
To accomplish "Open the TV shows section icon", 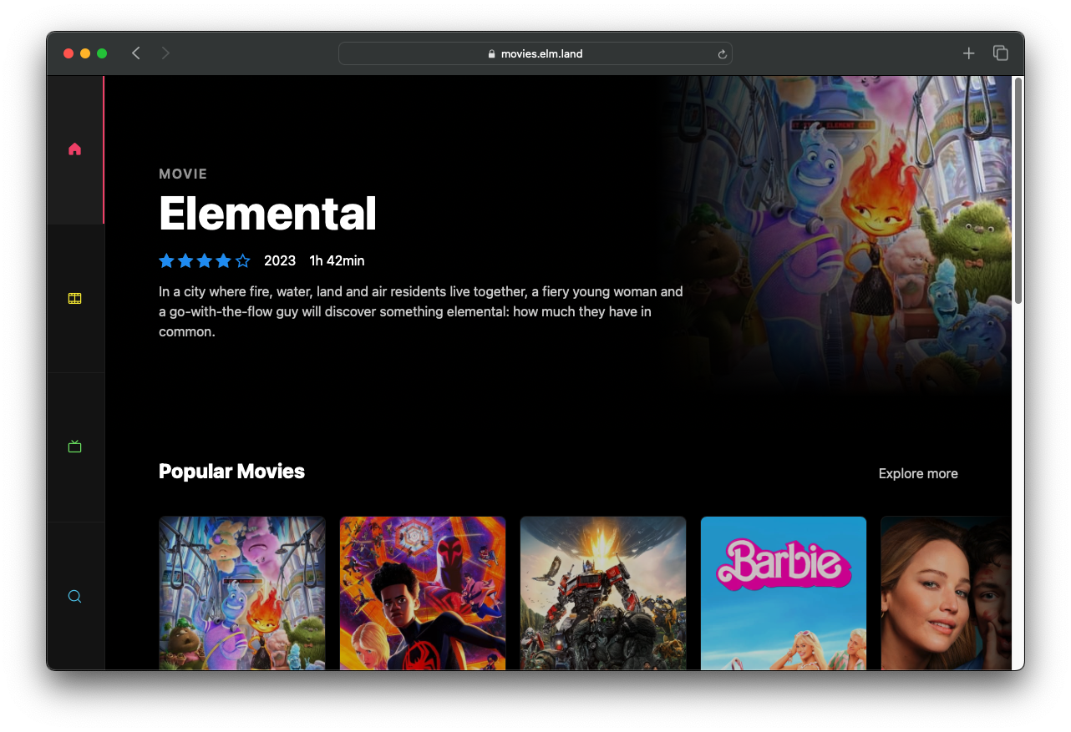I will [x=75, y=447].
